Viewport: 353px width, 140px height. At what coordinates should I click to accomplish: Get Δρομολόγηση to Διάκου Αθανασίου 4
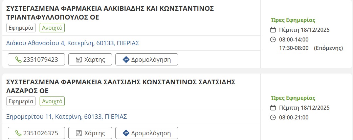click(x=147, y=60)
